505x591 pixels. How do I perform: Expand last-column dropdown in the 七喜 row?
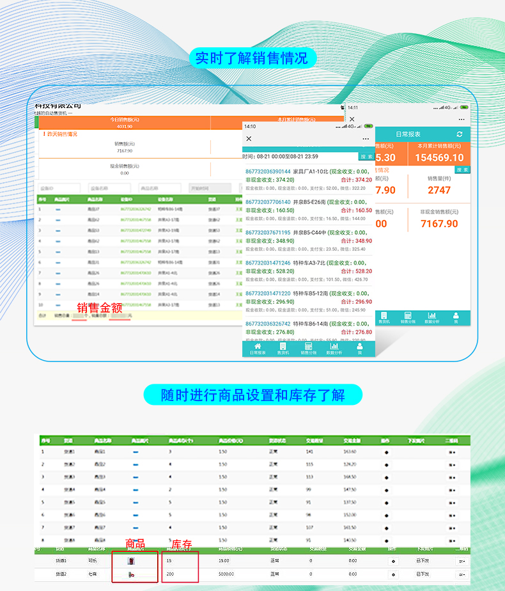point(461,575)
